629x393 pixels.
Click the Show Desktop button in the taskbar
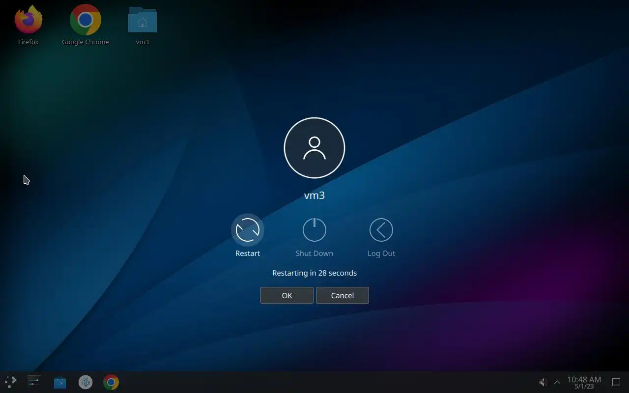616,382
